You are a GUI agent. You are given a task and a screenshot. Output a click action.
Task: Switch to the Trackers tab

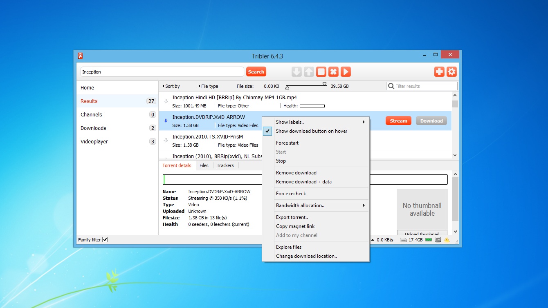(x=225, y=165)
